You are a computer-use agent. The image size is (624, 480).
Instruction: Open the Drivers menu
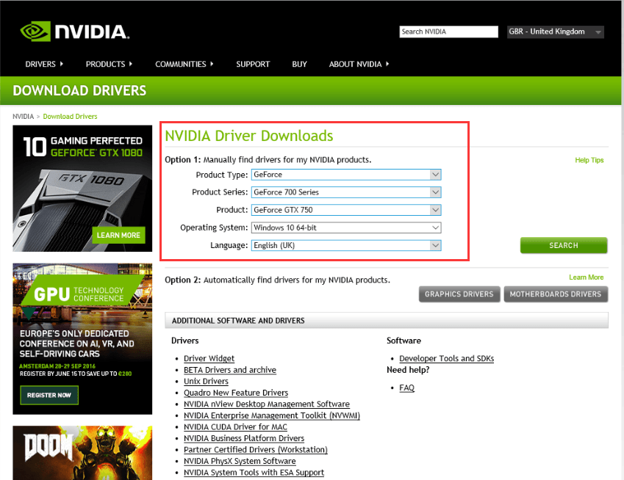coord(43,65)
